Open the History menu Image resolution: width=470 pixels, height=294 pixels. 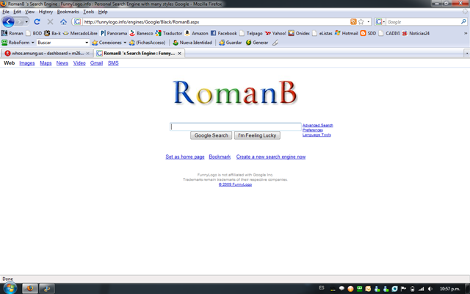click(x=46, y=12)
